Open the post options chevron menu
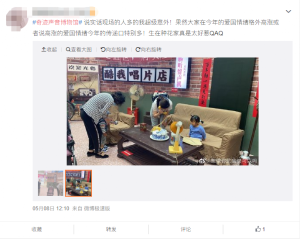Screen dimensions: 300x239 (x=288, y=11)
